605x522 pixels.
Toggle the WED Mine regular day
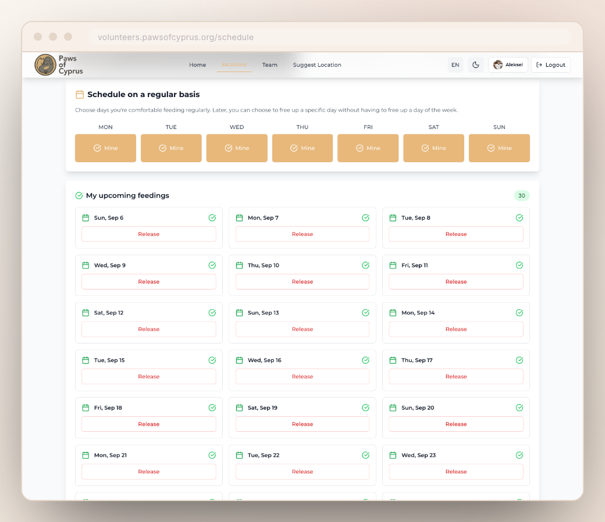coord(237,148)
